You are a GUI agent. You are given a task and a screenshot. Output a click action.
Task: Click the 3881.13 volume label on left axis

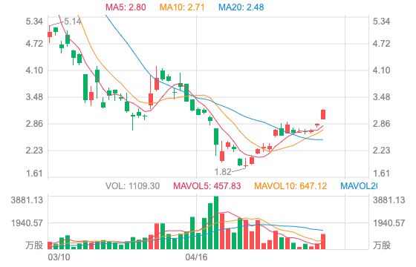coord(27,200)
